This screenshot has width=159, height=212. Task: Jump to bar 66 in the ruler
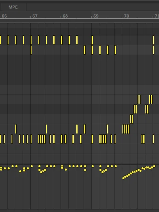4,16
